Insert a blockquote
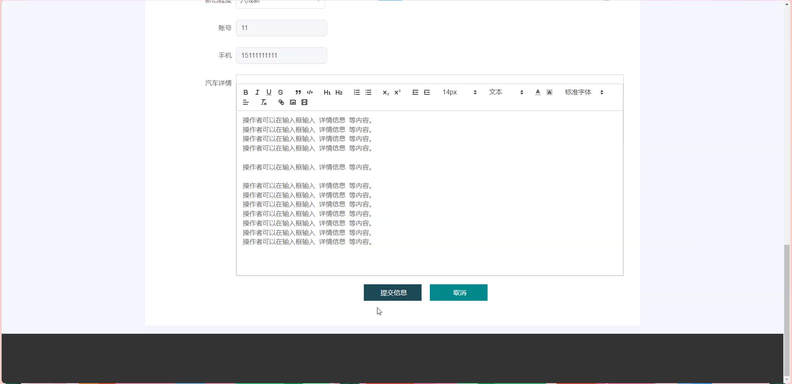The height and width of the screenshot is (384, 792). pyautogui.click(x=298, y=92)
